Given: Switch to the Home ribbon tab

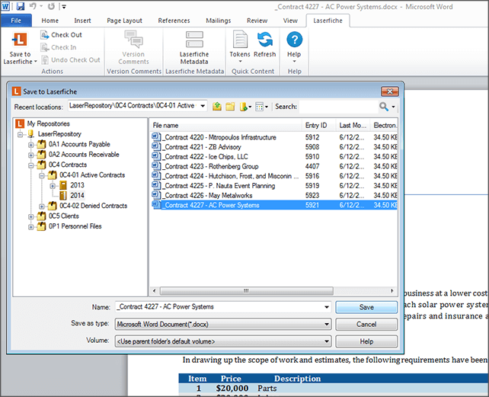Looking at the screenshot, I should point(50,21).
